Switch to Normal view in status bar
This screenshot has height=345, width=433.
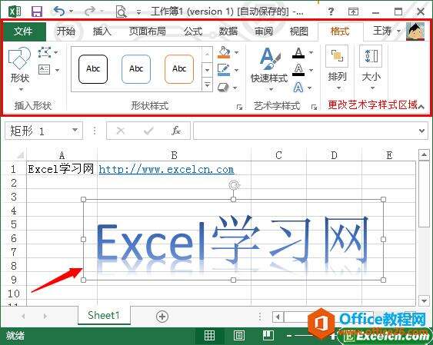coord(209,335)
